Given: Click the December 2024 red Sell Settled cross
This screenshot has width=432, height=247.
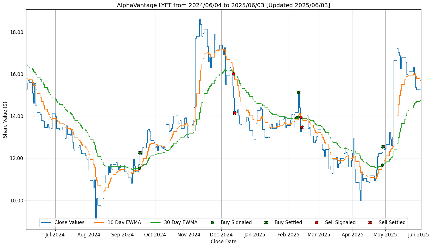Looking at the screenshot, I should pos(234,113).
